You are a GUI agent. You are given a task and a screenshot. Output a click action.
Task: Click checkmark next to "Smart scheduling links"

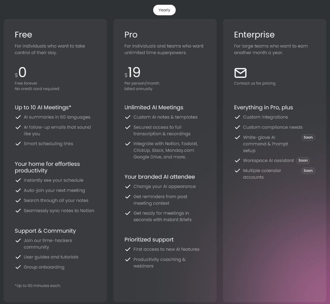[x=18, y=143]
